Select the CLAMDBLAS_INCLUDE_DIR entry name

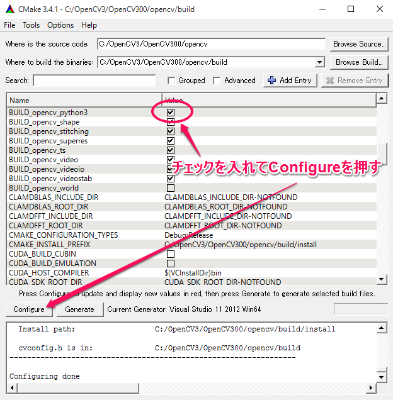tap(54, 197)
